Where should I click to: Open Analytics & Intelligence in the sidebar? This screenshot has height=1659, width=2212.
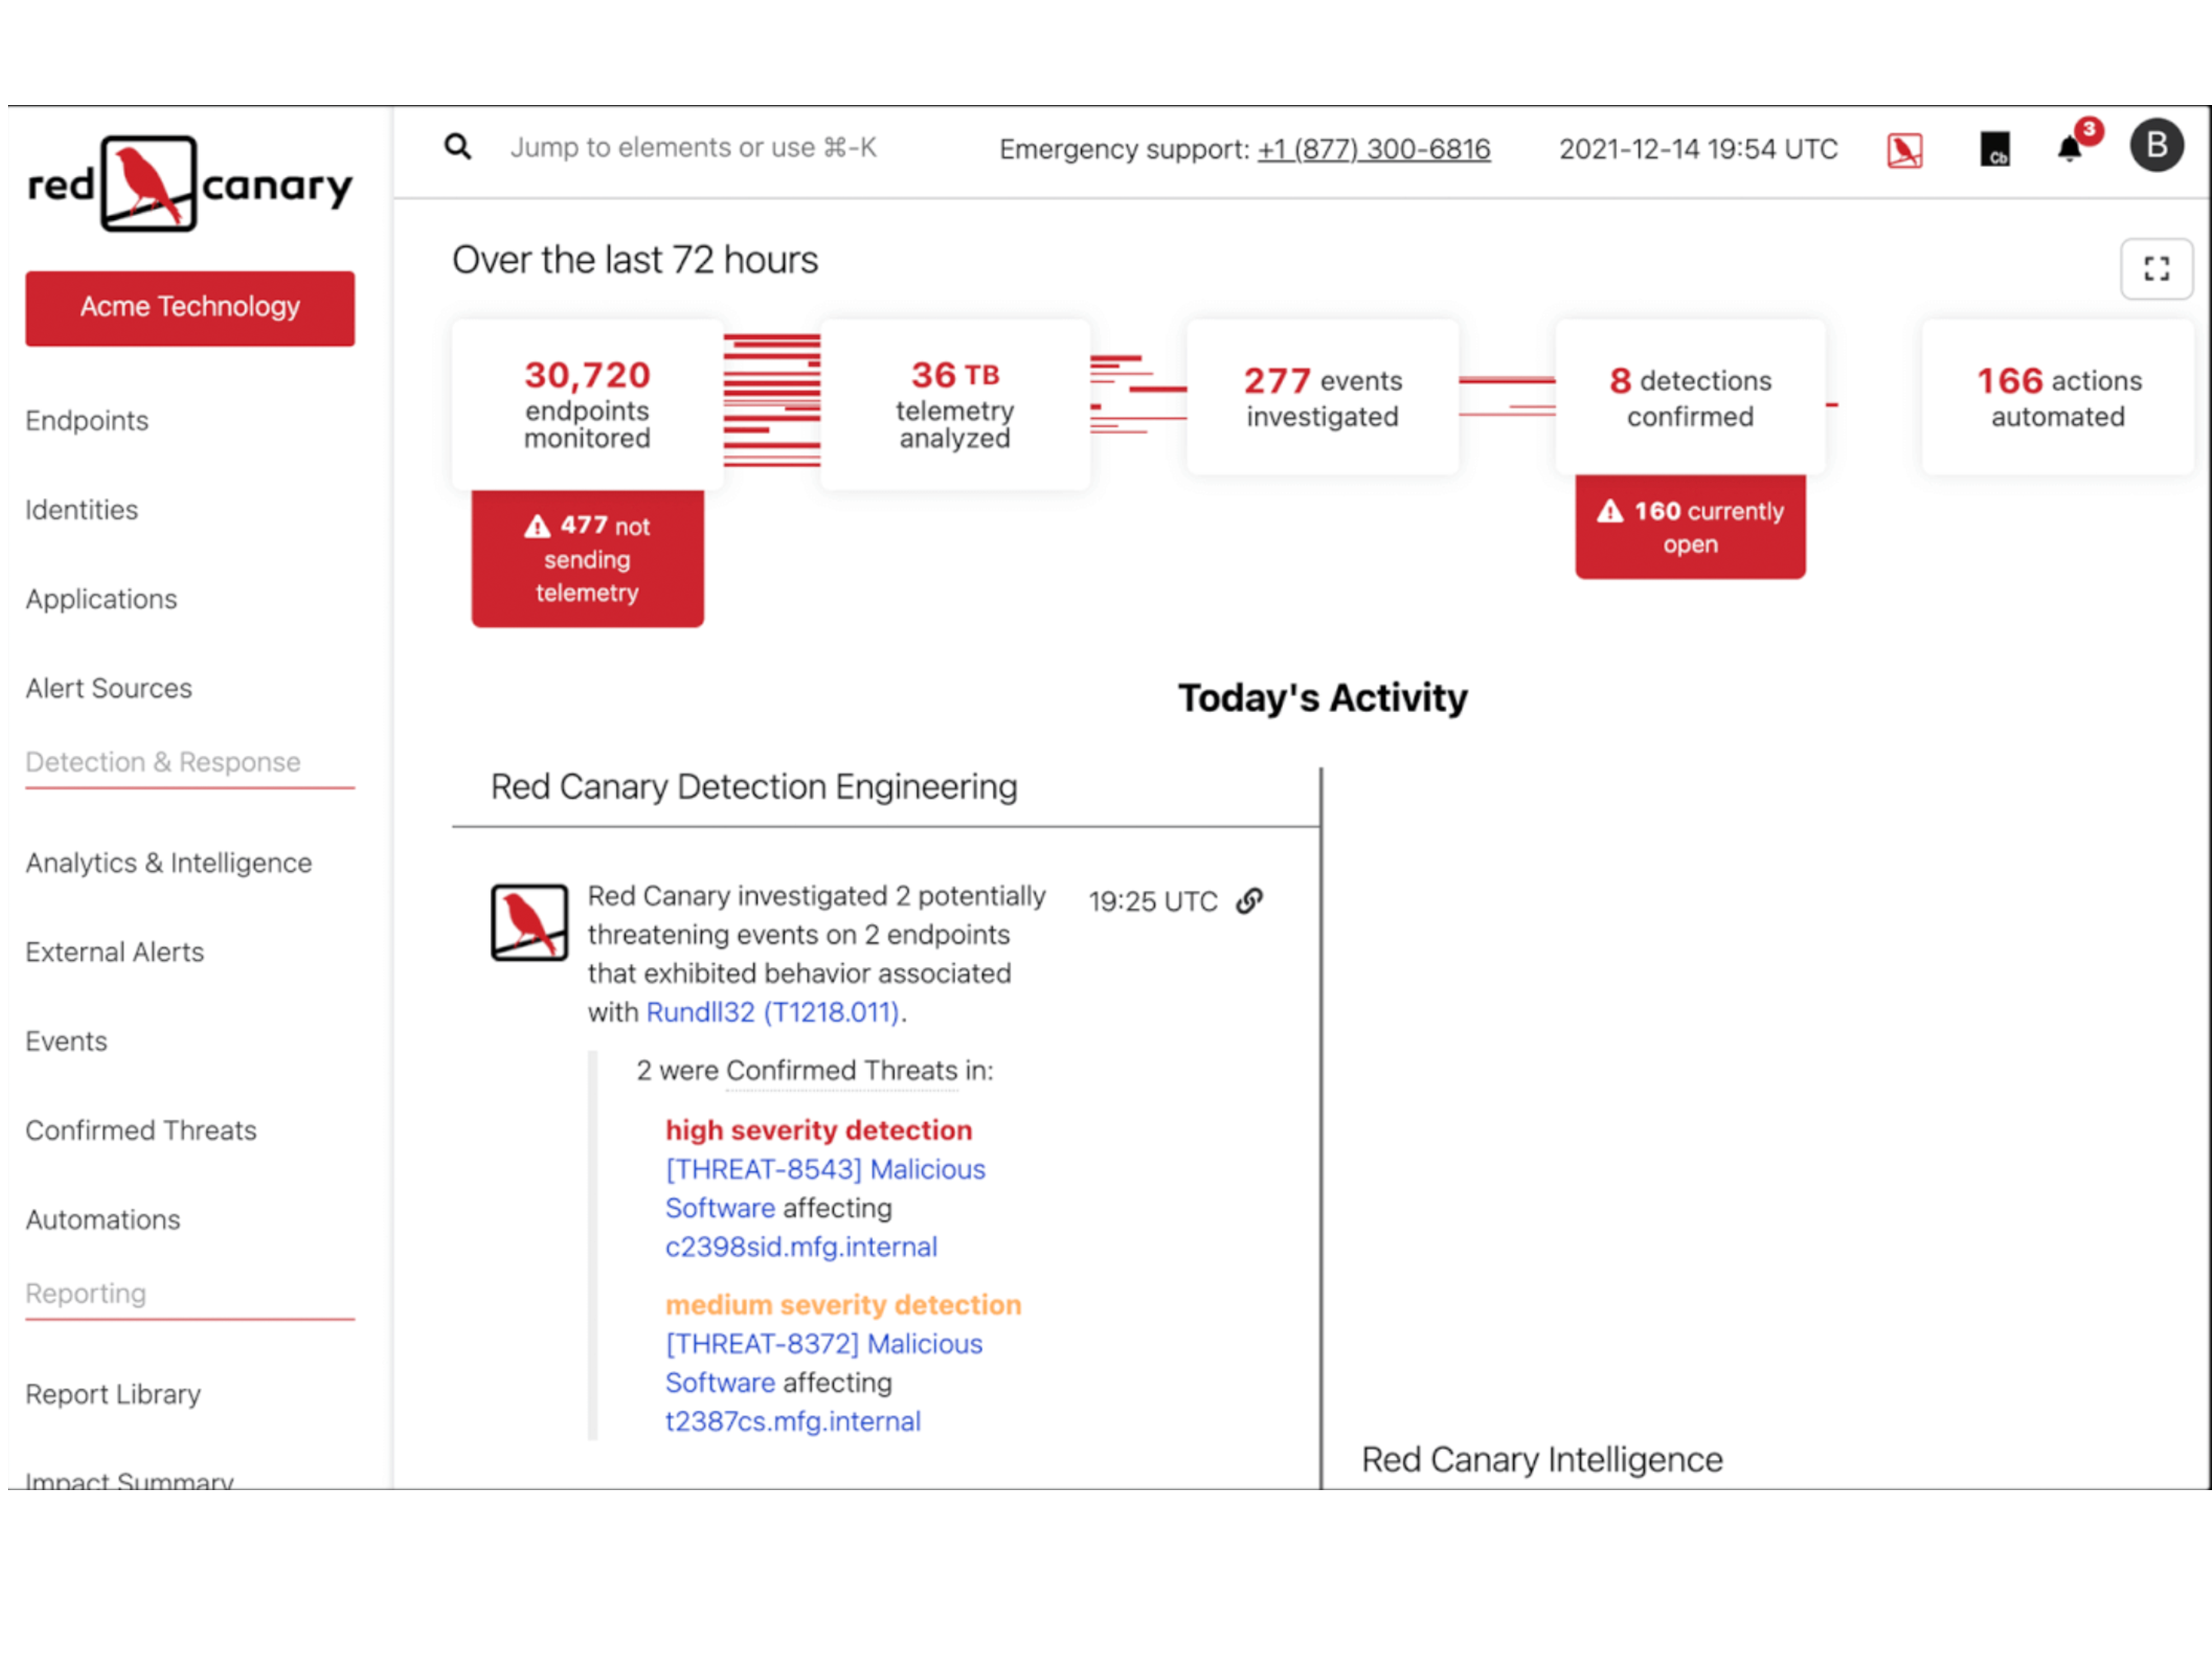click(x=169, y=863)
